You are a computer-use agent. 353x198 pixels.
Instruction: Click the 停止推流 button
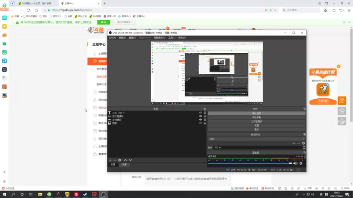tap(256, 114)
